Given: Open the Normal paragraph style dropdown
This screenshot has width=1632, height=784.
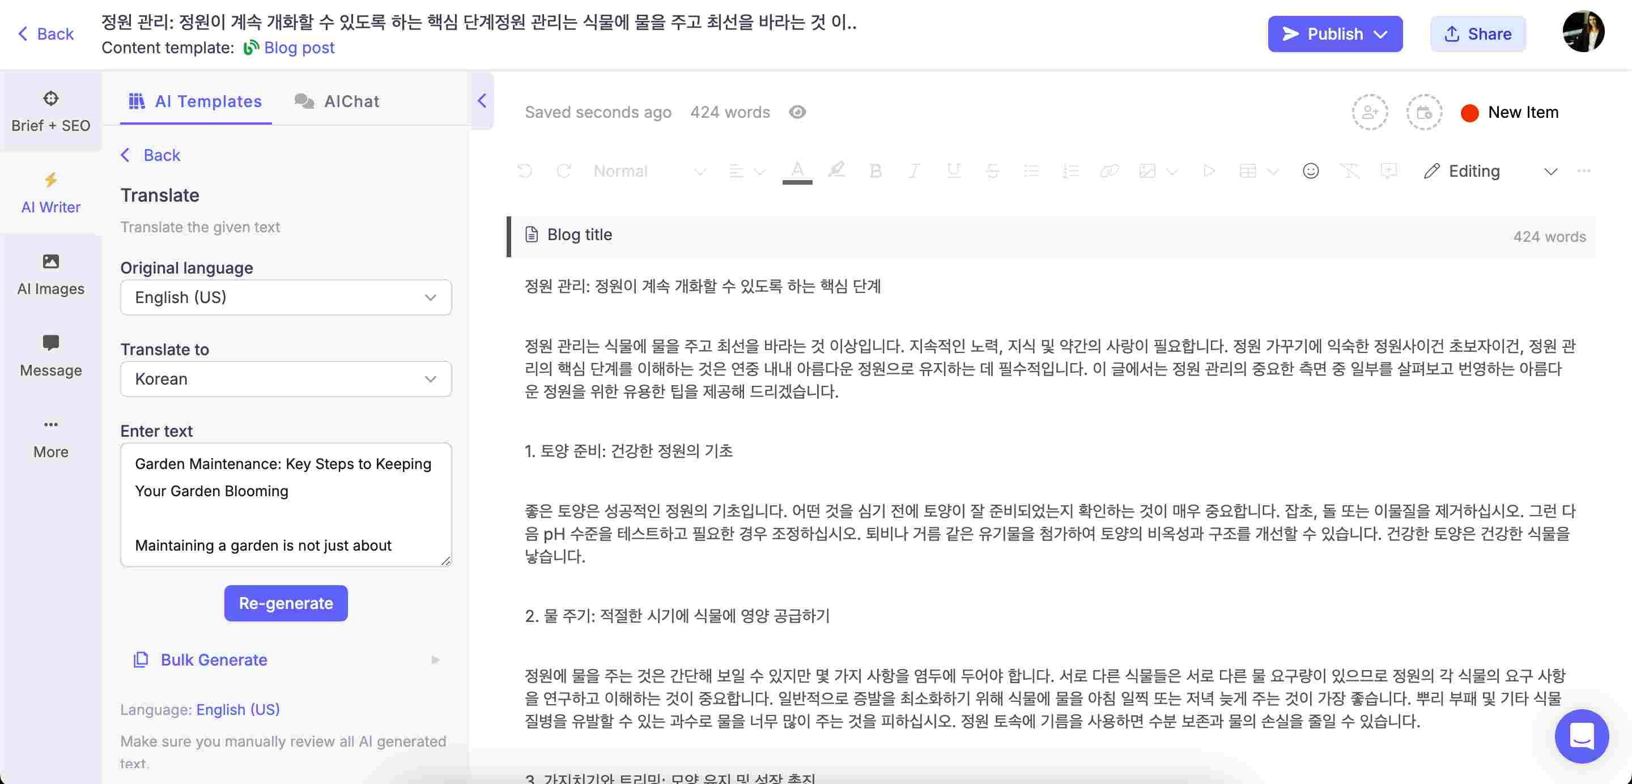Looking at the screenshot, I should (x=649, y=171).
